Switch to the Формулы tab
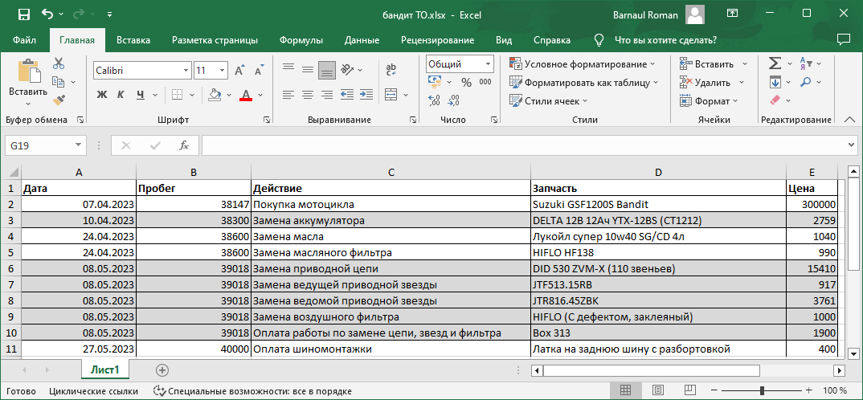Image resolution: width=863 pixels, height=400 pixels. click(x=301, y=40)
